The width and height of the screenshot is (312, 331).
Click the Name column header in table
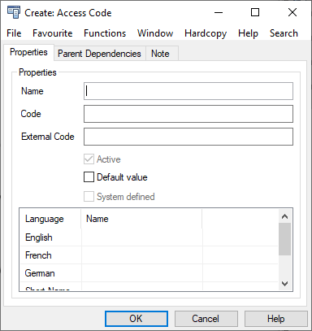coord(141,219)
